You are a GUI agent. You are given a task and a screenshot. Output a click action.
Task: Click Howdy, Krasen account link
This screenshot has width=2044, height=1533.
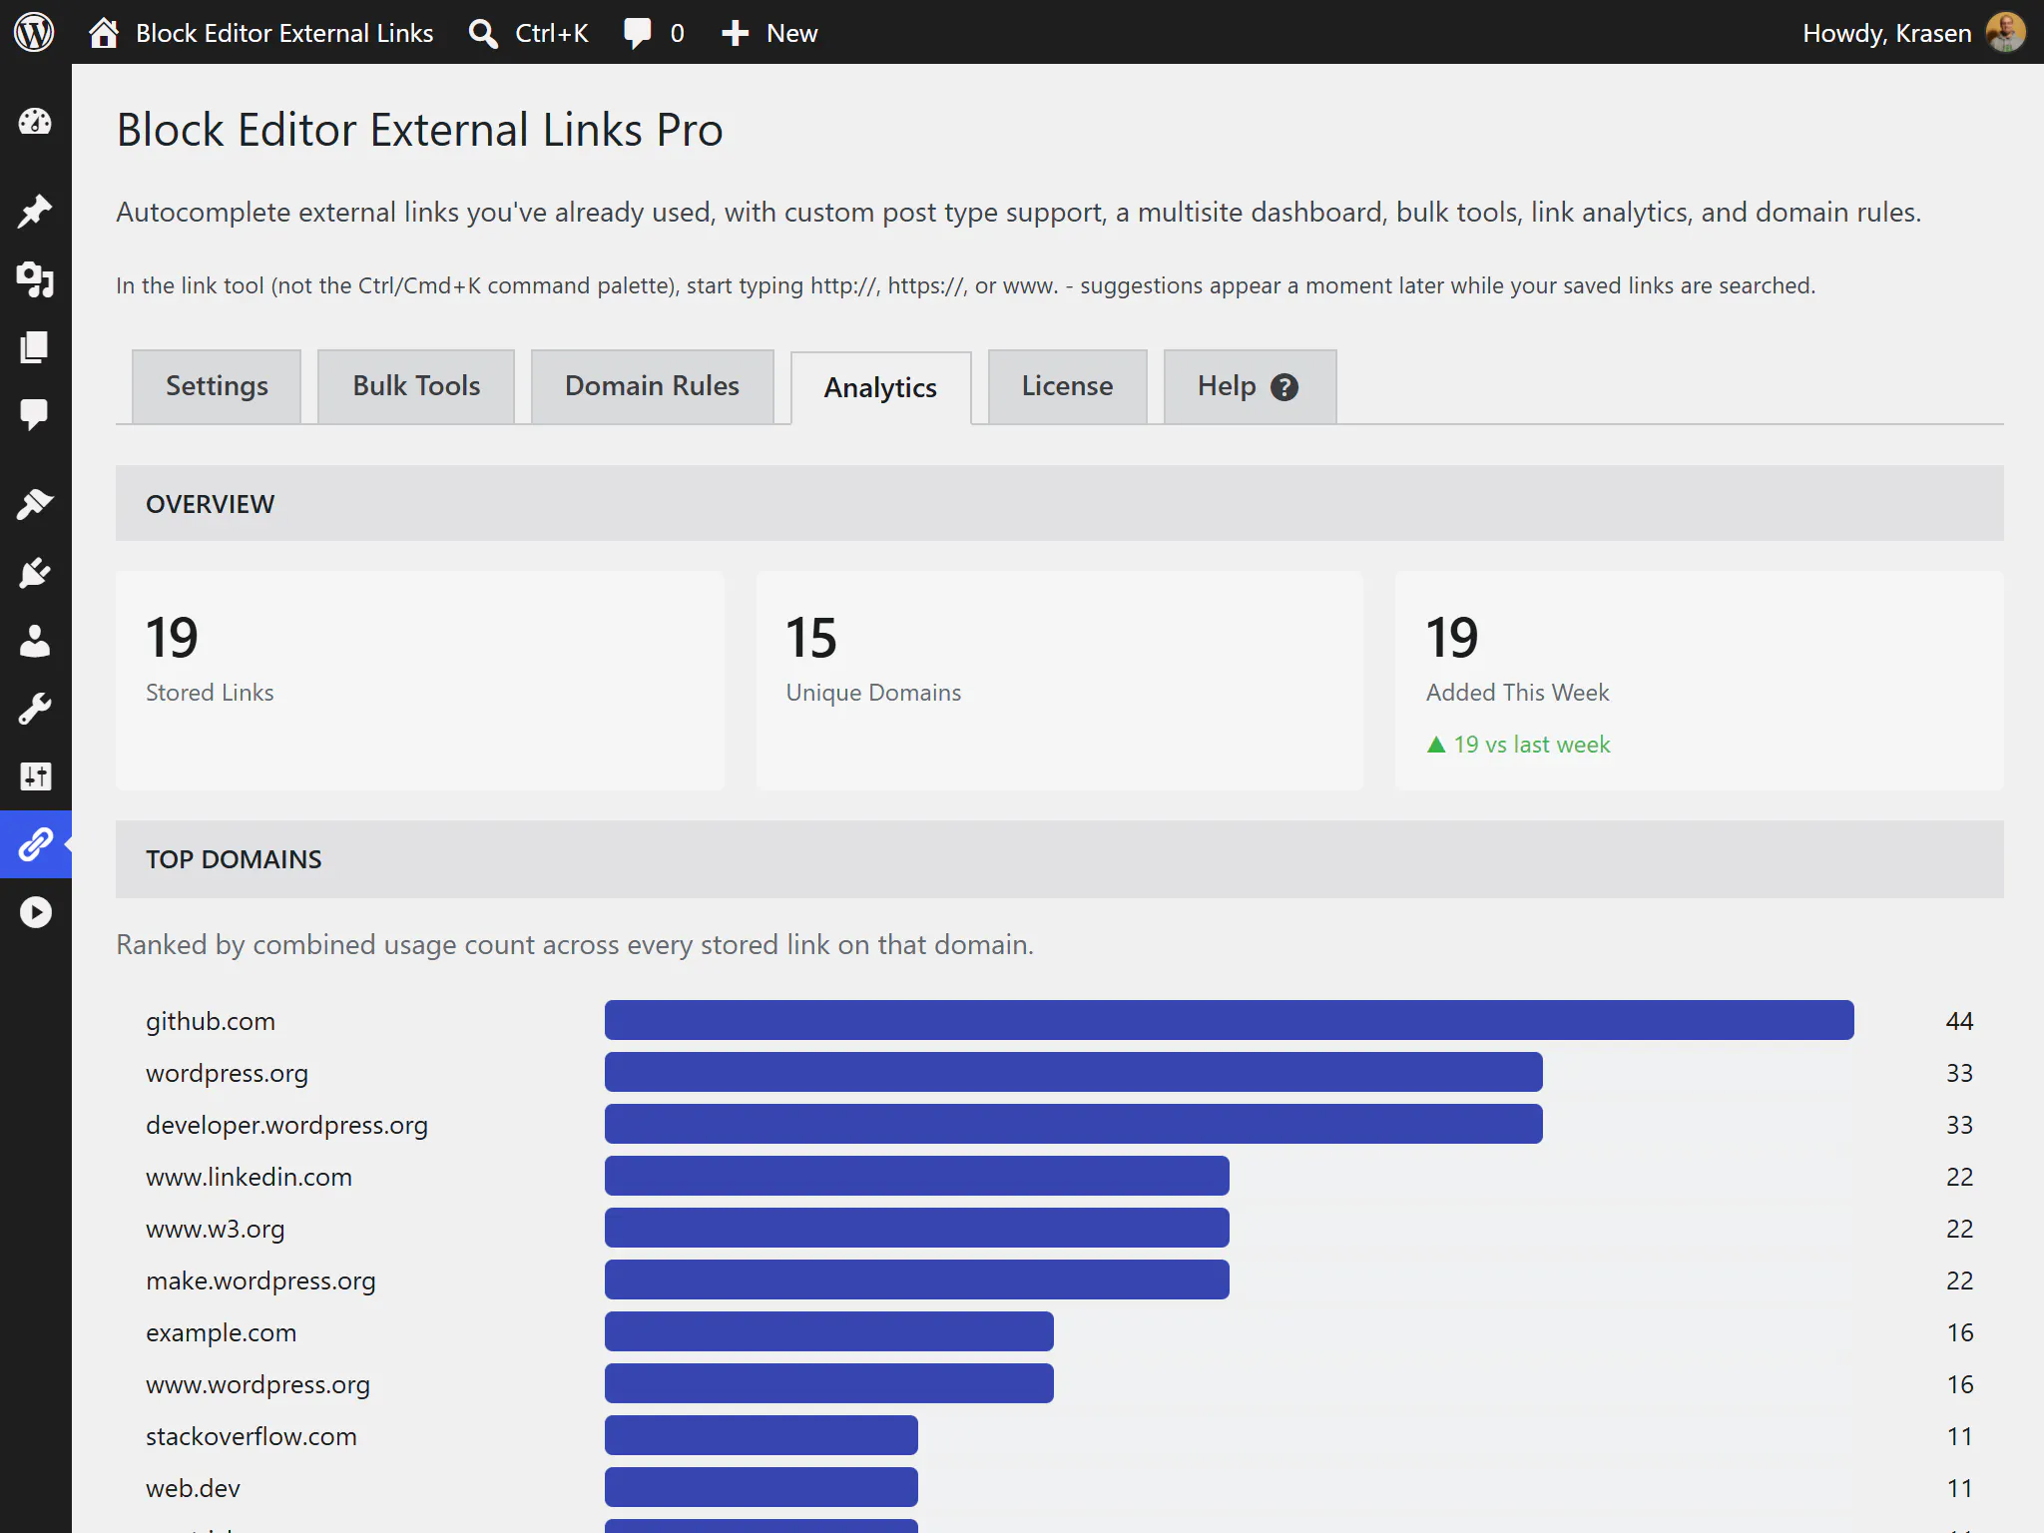(x=1886, y=33)
